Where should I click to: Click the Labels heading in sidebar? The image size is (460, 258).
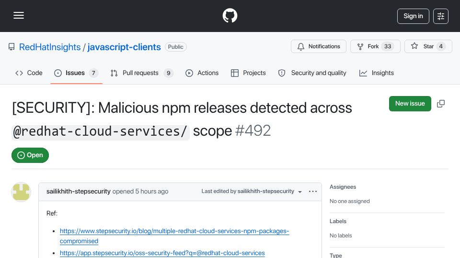click(x=338, y=221)
